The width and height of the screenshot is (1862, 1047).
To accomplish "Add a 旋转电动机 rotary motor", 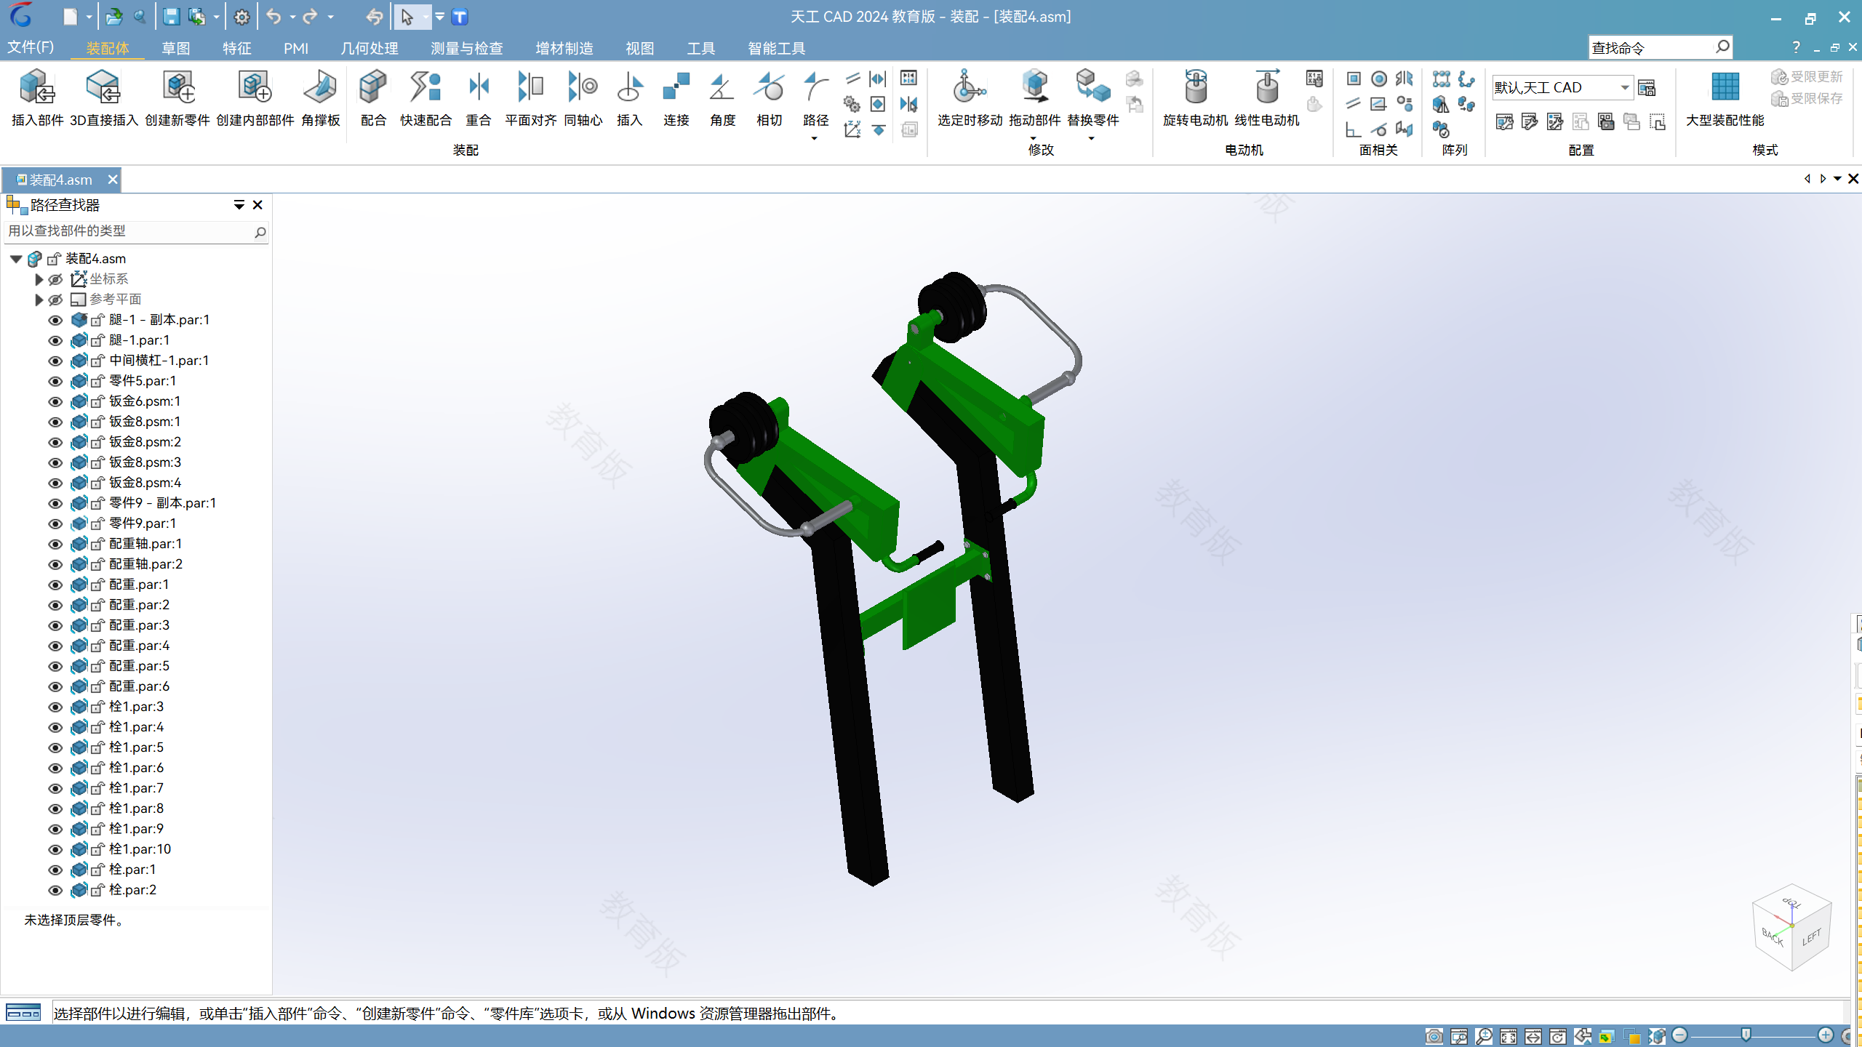I will (x=1195, y=98).
